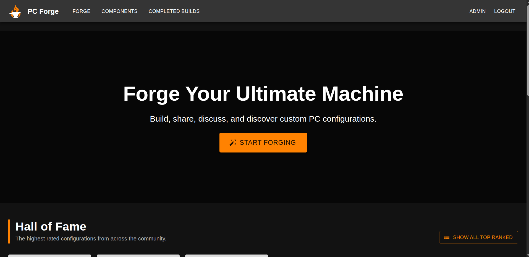529x257 pixels.
Task: Click the Hall of Fame heading
Action: [51, 227]
